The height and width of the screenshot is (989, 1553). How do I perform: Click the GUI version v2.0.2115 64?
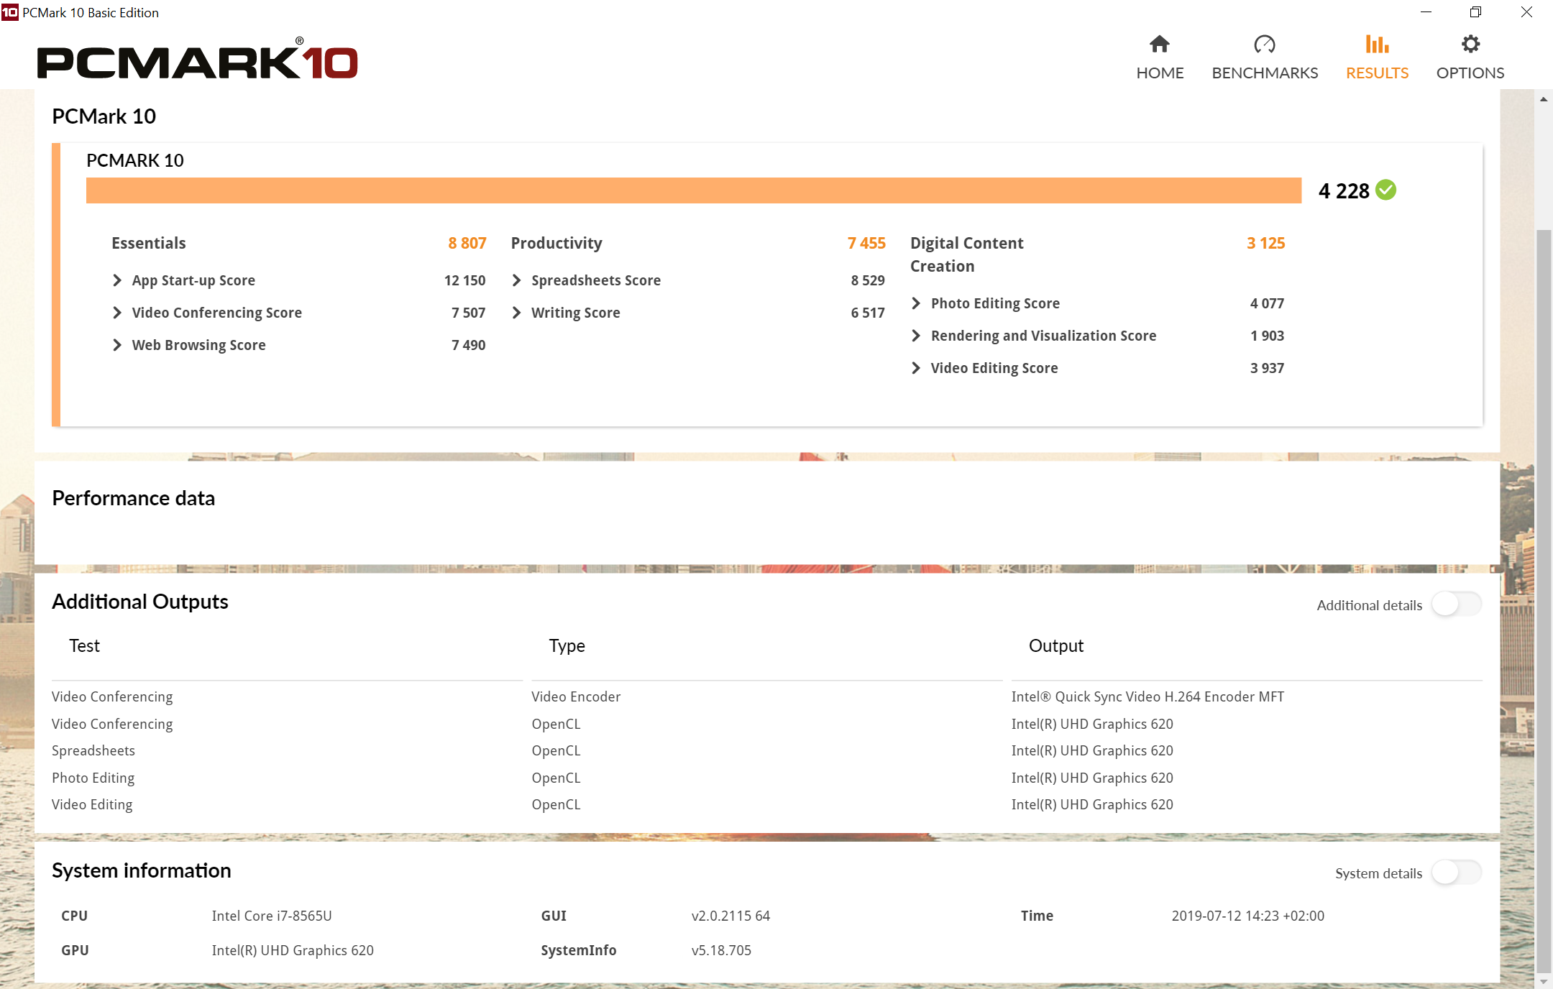(730, 916)
